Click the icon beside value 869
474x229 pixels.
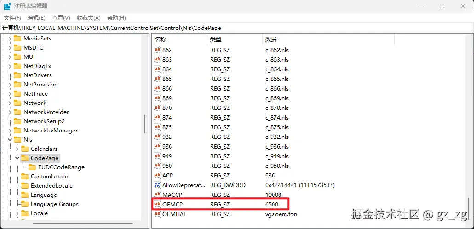pyautogui.click(x=158, y=98)
